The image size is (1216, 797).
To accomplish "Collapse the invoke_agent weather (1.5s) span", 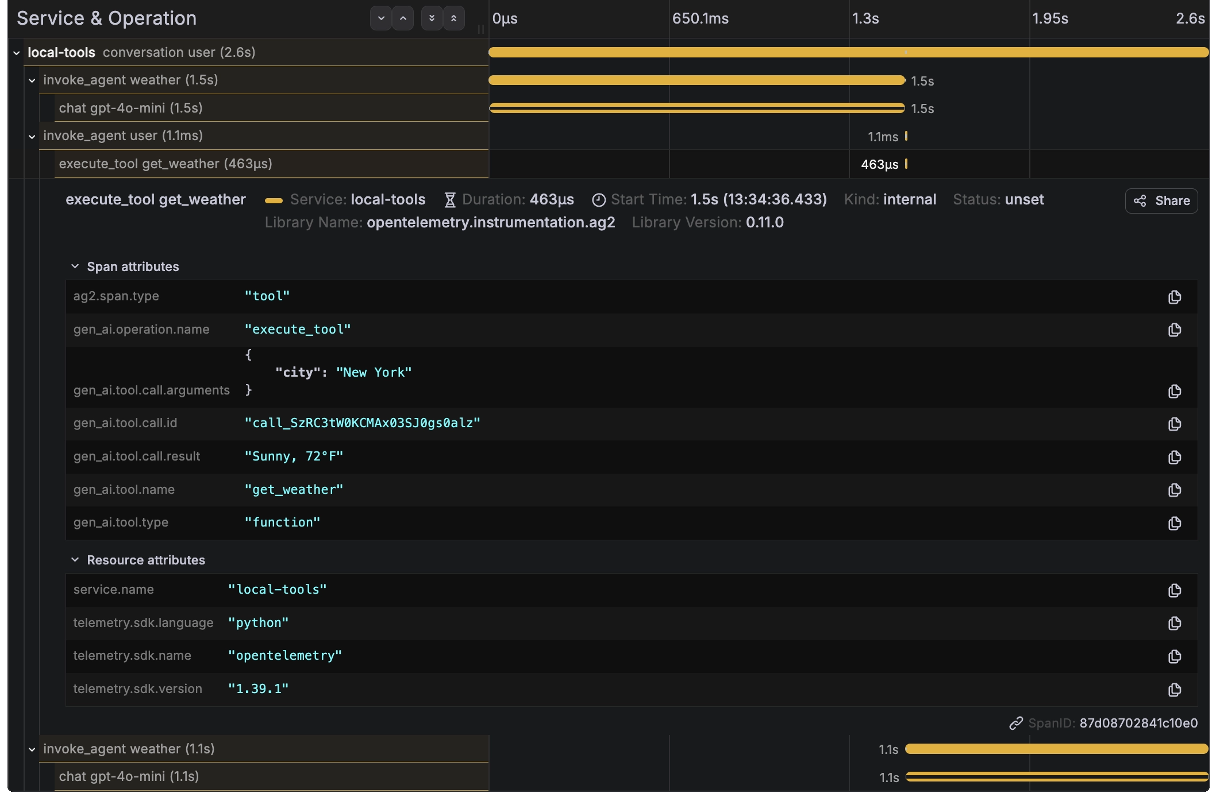I will click(x=32, y=80).
